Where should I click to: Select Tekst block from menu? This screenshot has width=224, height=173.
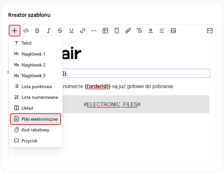coord(36,43)
